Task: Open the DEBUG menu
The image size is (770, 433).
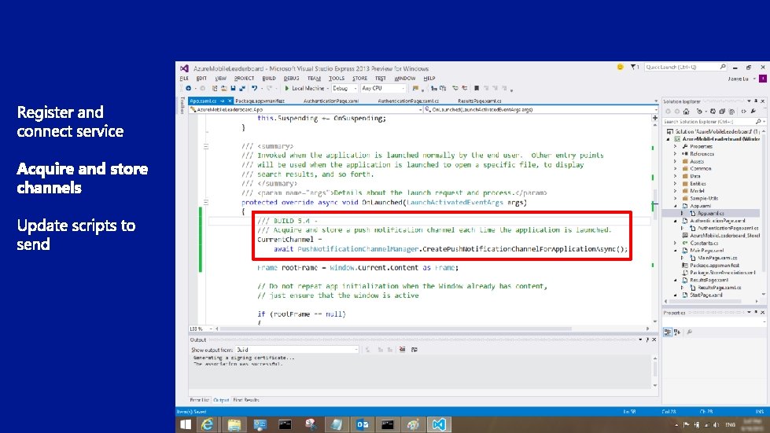Action: (x=291, y=79)
